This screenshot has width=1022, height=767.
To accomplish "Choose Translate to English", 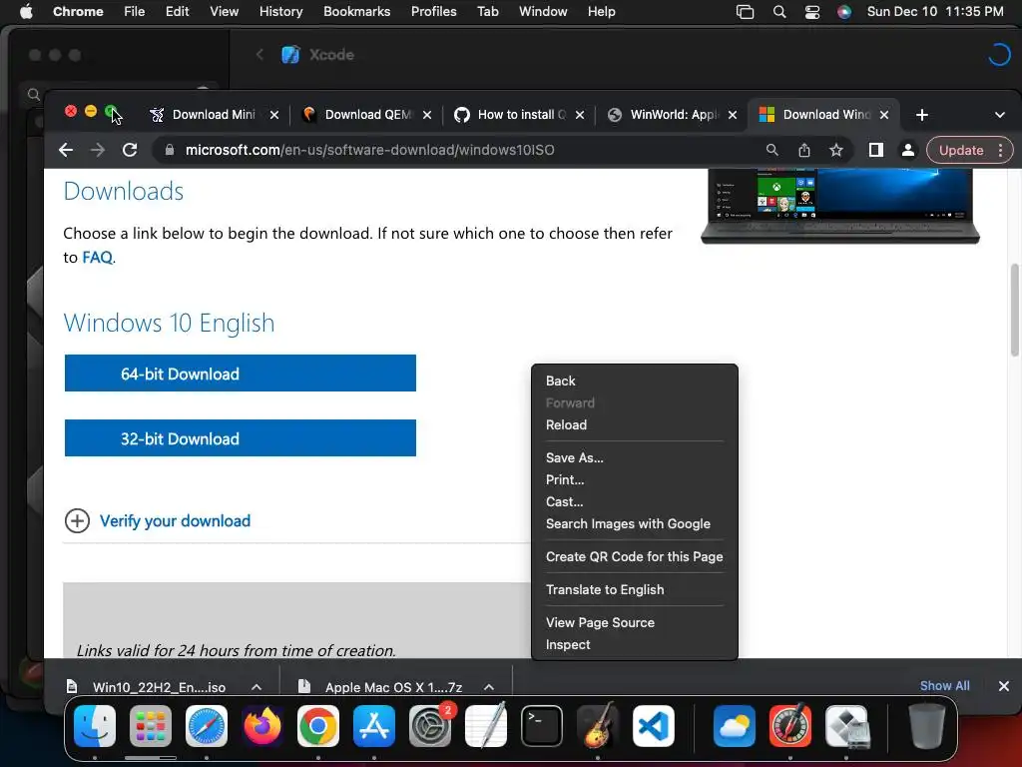I will point(634,589).
